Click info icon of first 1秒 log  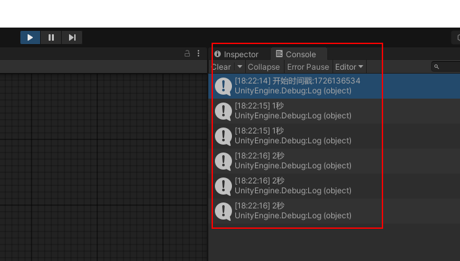click(223, 112)
